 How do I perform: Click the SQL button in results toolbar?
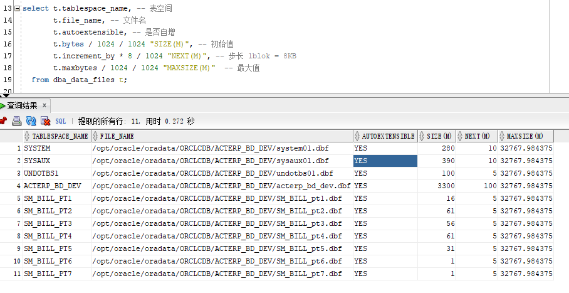(61, 121)
